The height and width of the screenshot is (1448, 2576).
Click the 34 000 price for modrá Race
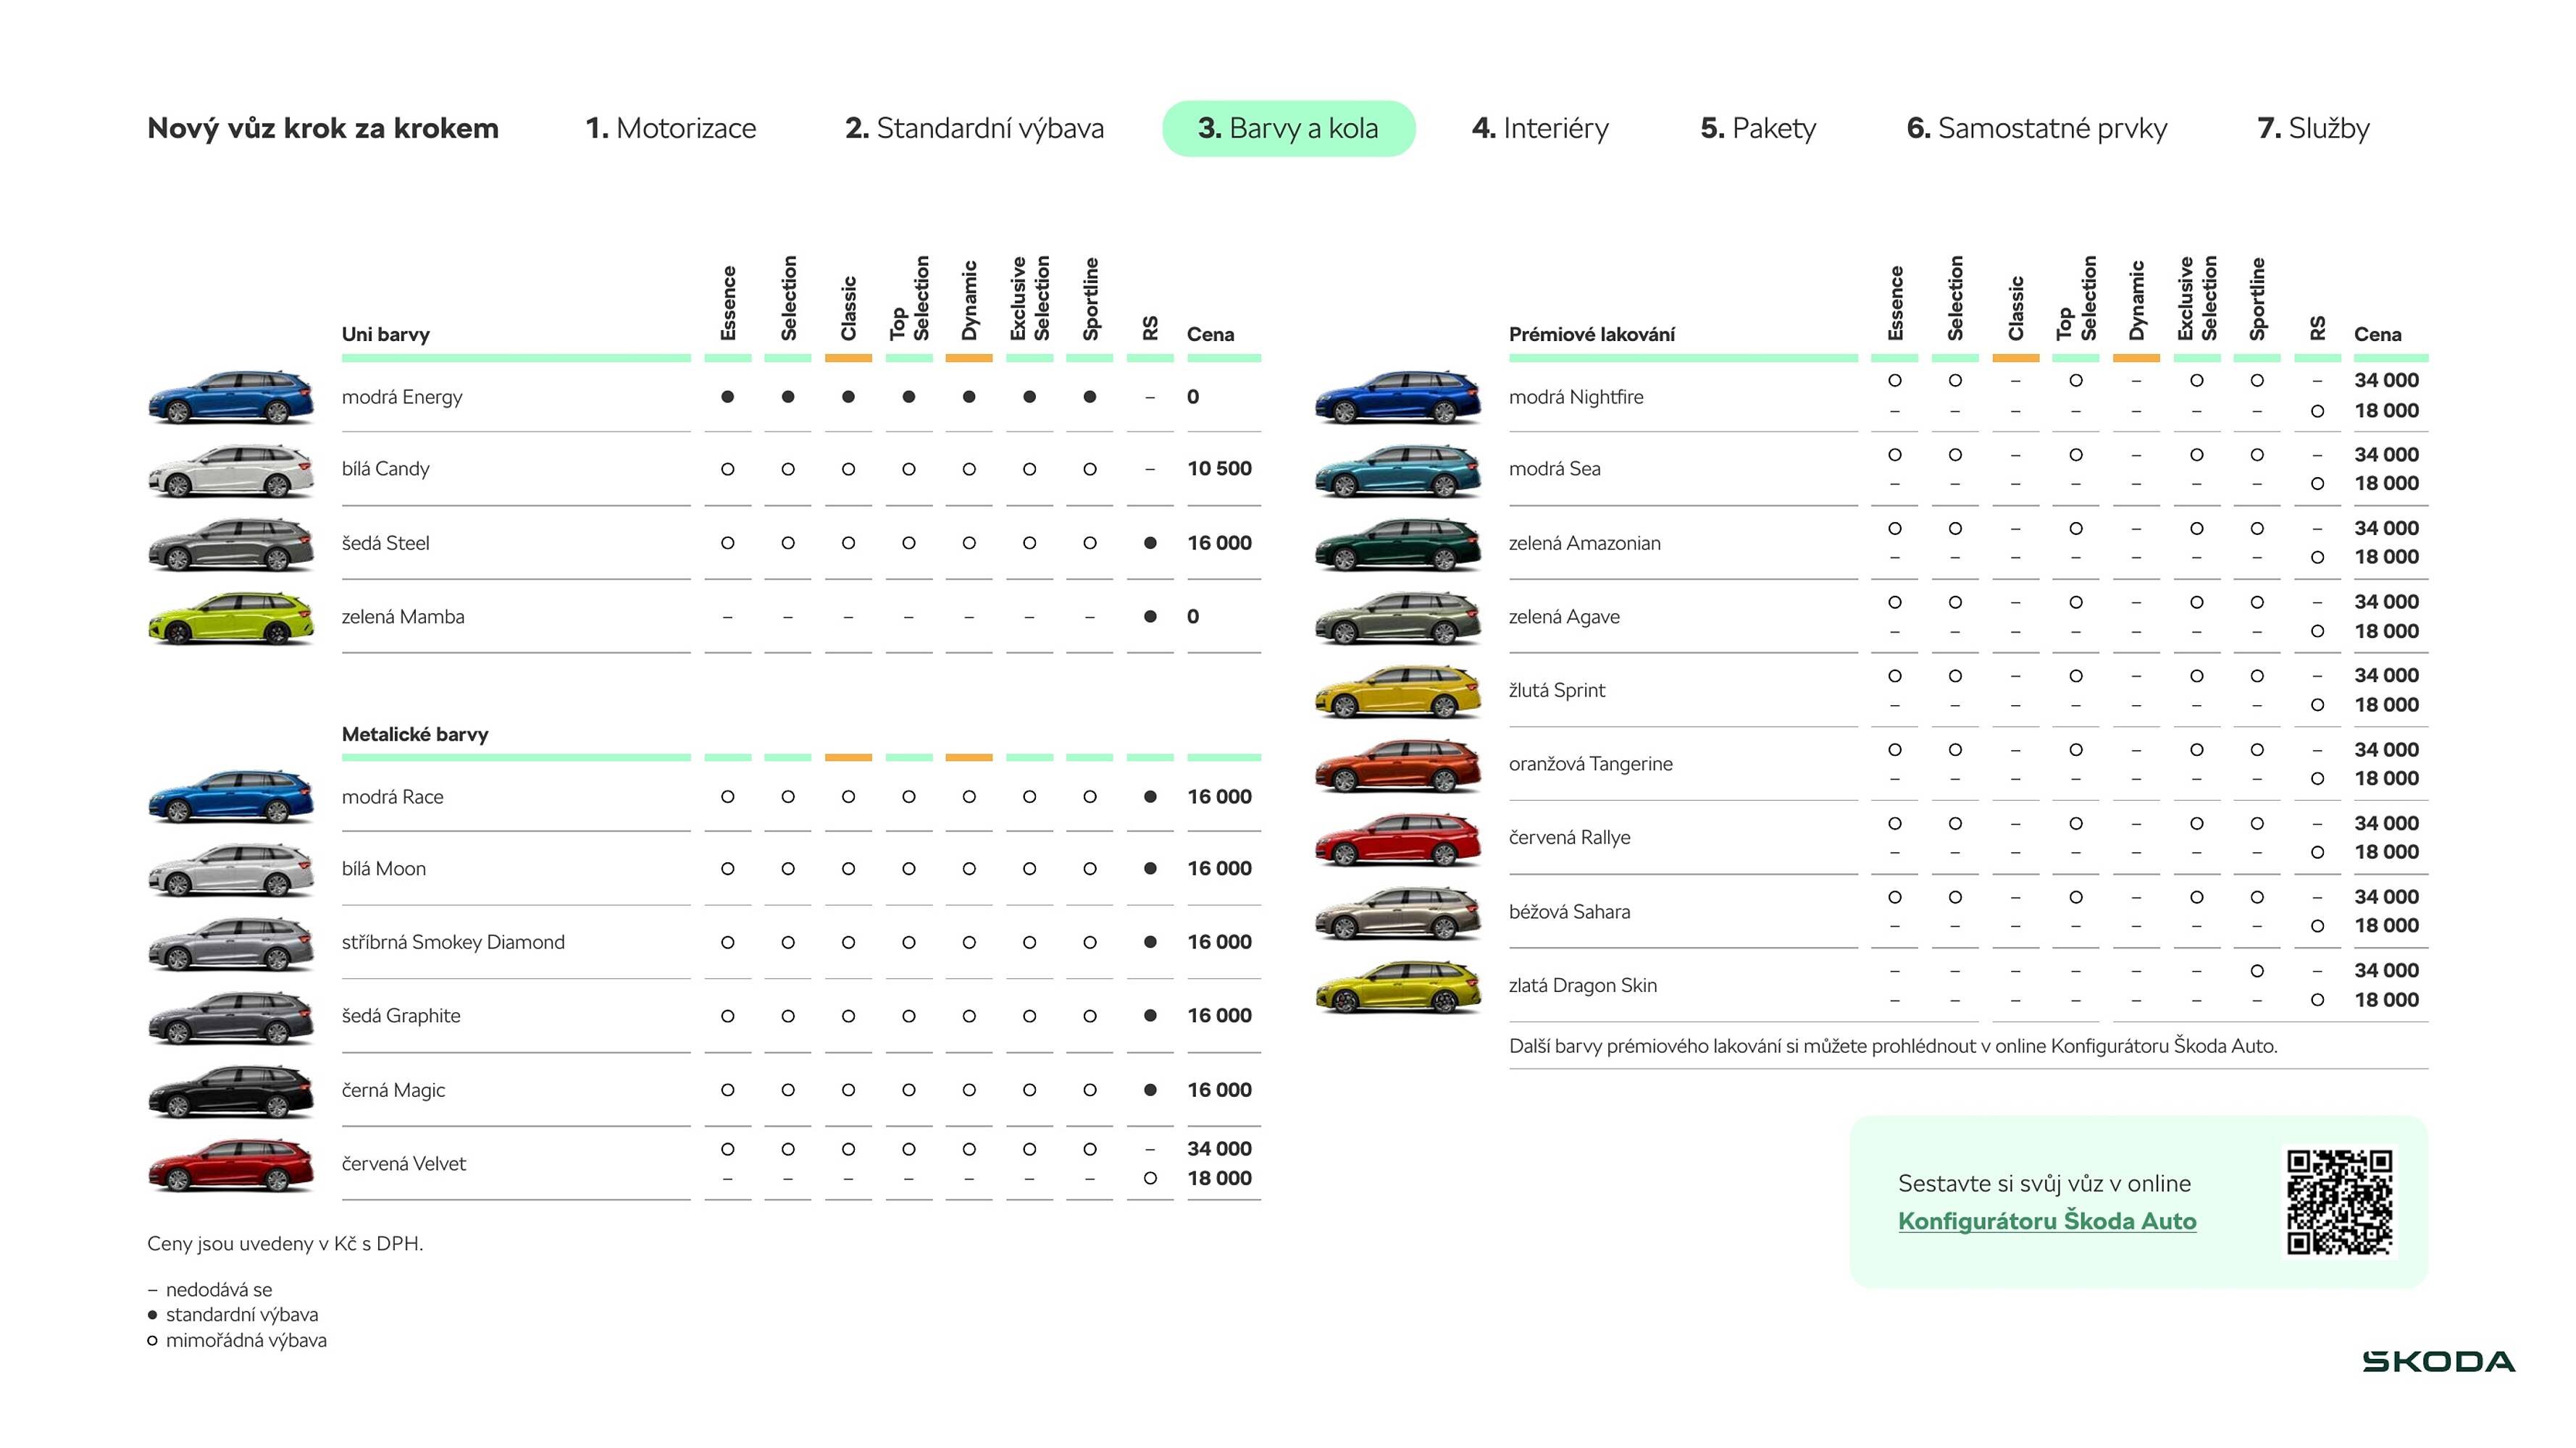click(1219, 796)
